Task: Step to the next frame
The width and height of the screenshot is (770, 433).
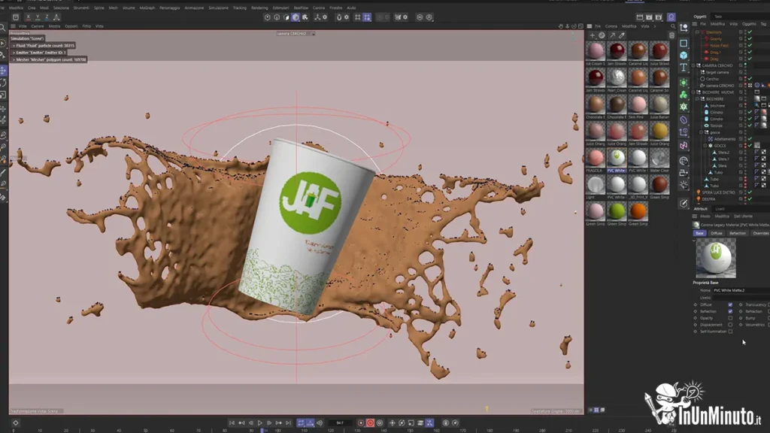Action: click(269, 422)
